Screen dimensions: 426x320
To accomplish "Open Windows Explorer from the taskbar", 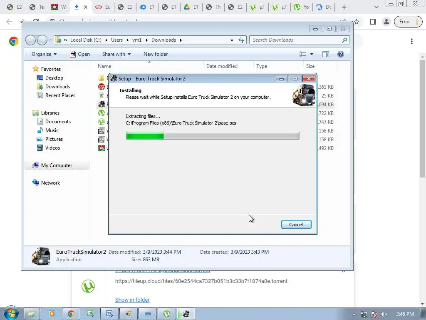I will pos(32,314).
